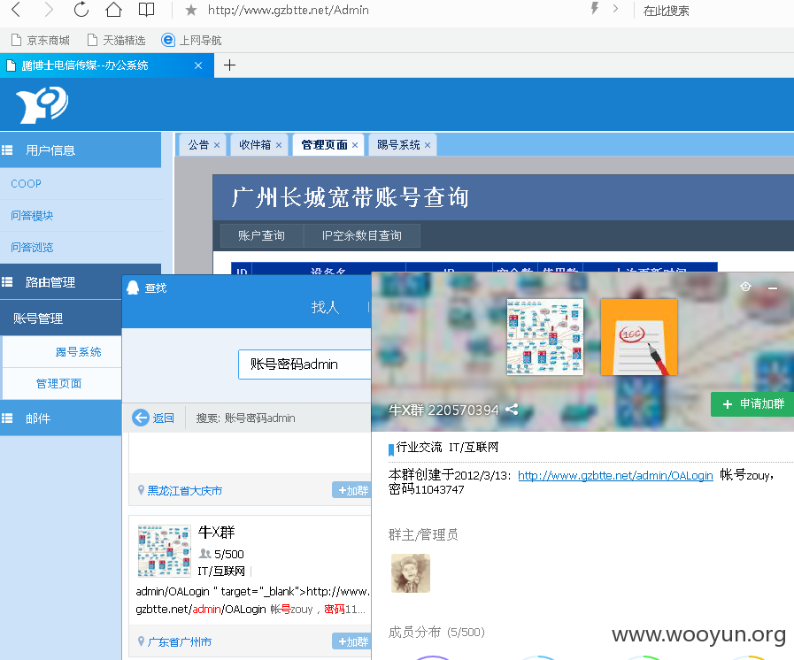Click the 账号密码admin search field
This screenshot has height=660, width=794.
pyautogui.click(x=304, y=365)
